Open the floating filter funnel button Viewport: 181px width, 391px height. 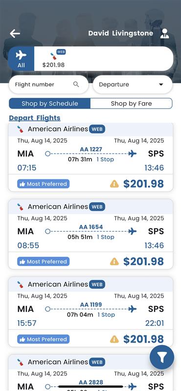[x=162, y=357]
